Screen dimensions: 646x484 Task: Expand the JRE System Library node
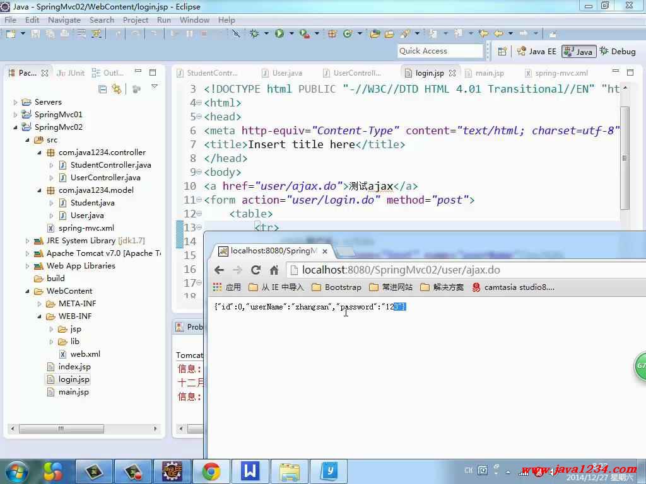(27, 241)
